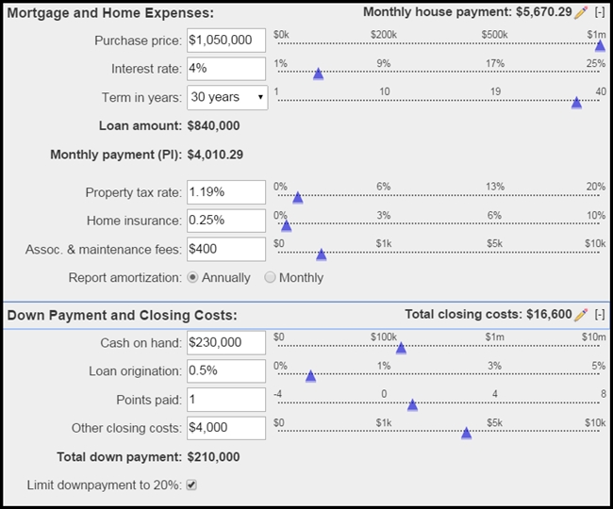Image resolution: width=613 pixels, height=509 pixels.
Task: Click the Total down payment value $210,000
Action: pyautogui.click(x=213, y=457)
